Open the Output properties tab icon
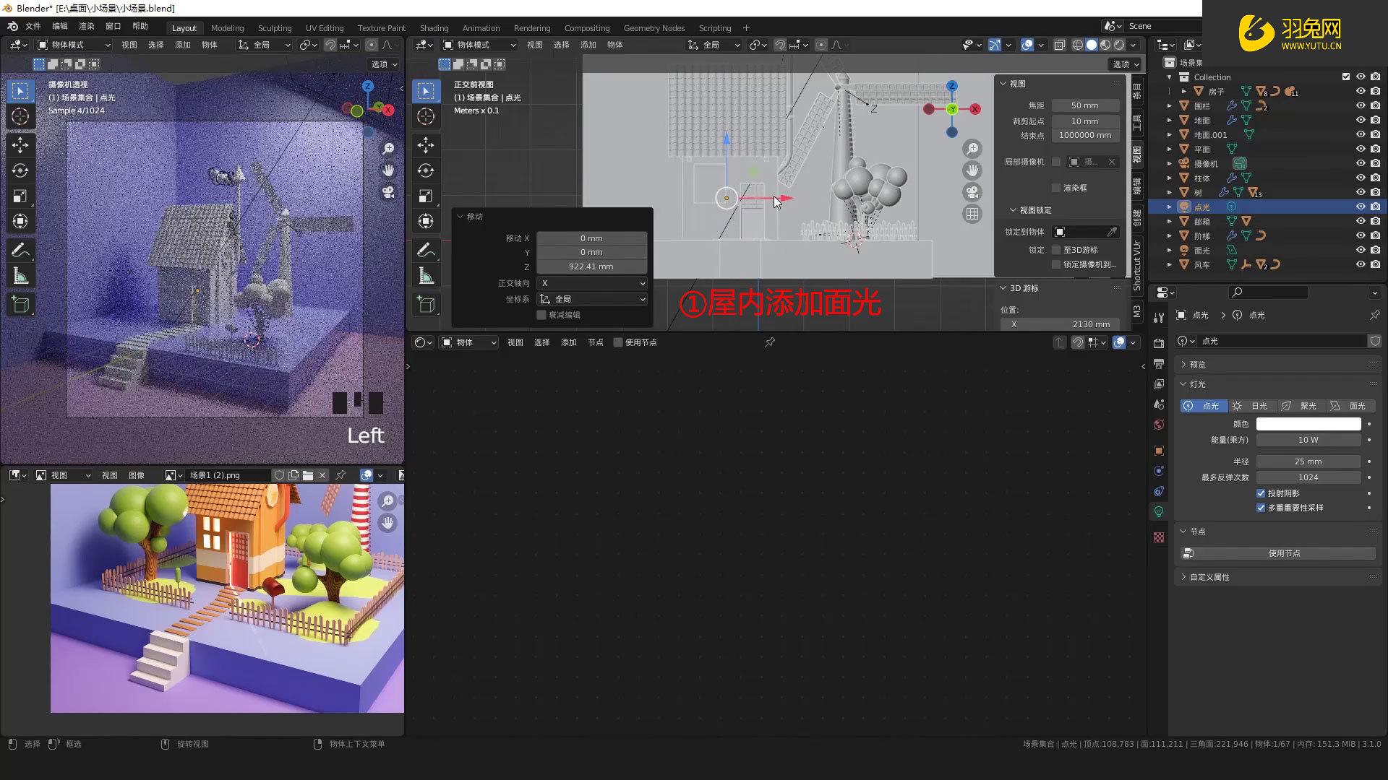The width and height of the screenshot is (1388, 780). click(x=1159, y=363)
